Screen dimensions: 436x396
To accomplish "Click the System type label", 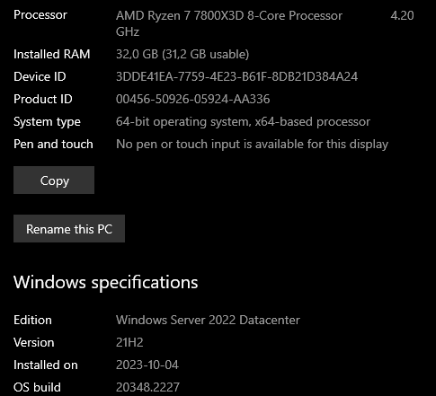I will [x=47, y=122].
